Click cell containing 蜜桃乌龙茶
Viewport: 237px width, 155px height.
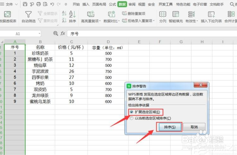[x=40, y=102]
